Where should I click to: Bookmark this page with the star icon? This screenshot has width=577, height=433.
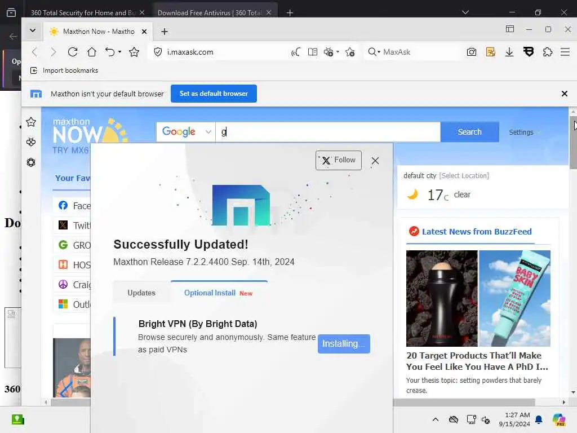coord(134,52)
